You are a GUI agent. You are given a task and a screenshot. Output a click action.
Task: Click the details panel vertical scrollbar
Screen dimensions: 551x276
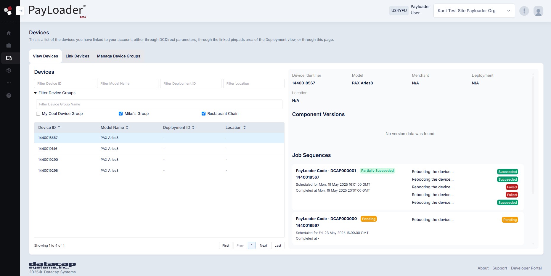tap(533, 135)
